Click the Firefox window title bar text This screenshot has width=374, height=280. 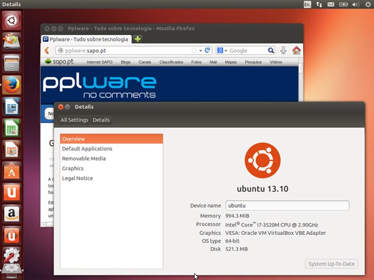point(131,29)
